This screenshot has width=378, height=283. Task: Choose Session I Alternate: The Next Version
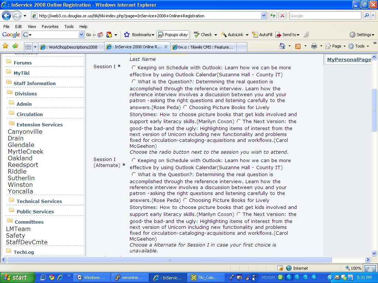238,214
